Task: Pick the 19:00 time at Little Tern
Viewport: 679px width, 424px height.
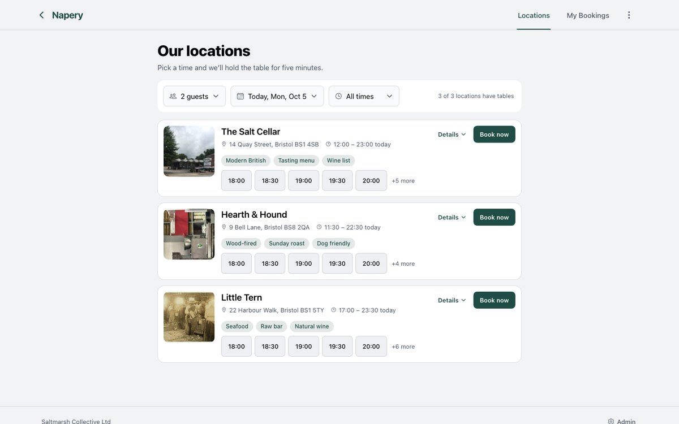Action: pyautogui.click(x=304, y=347)
